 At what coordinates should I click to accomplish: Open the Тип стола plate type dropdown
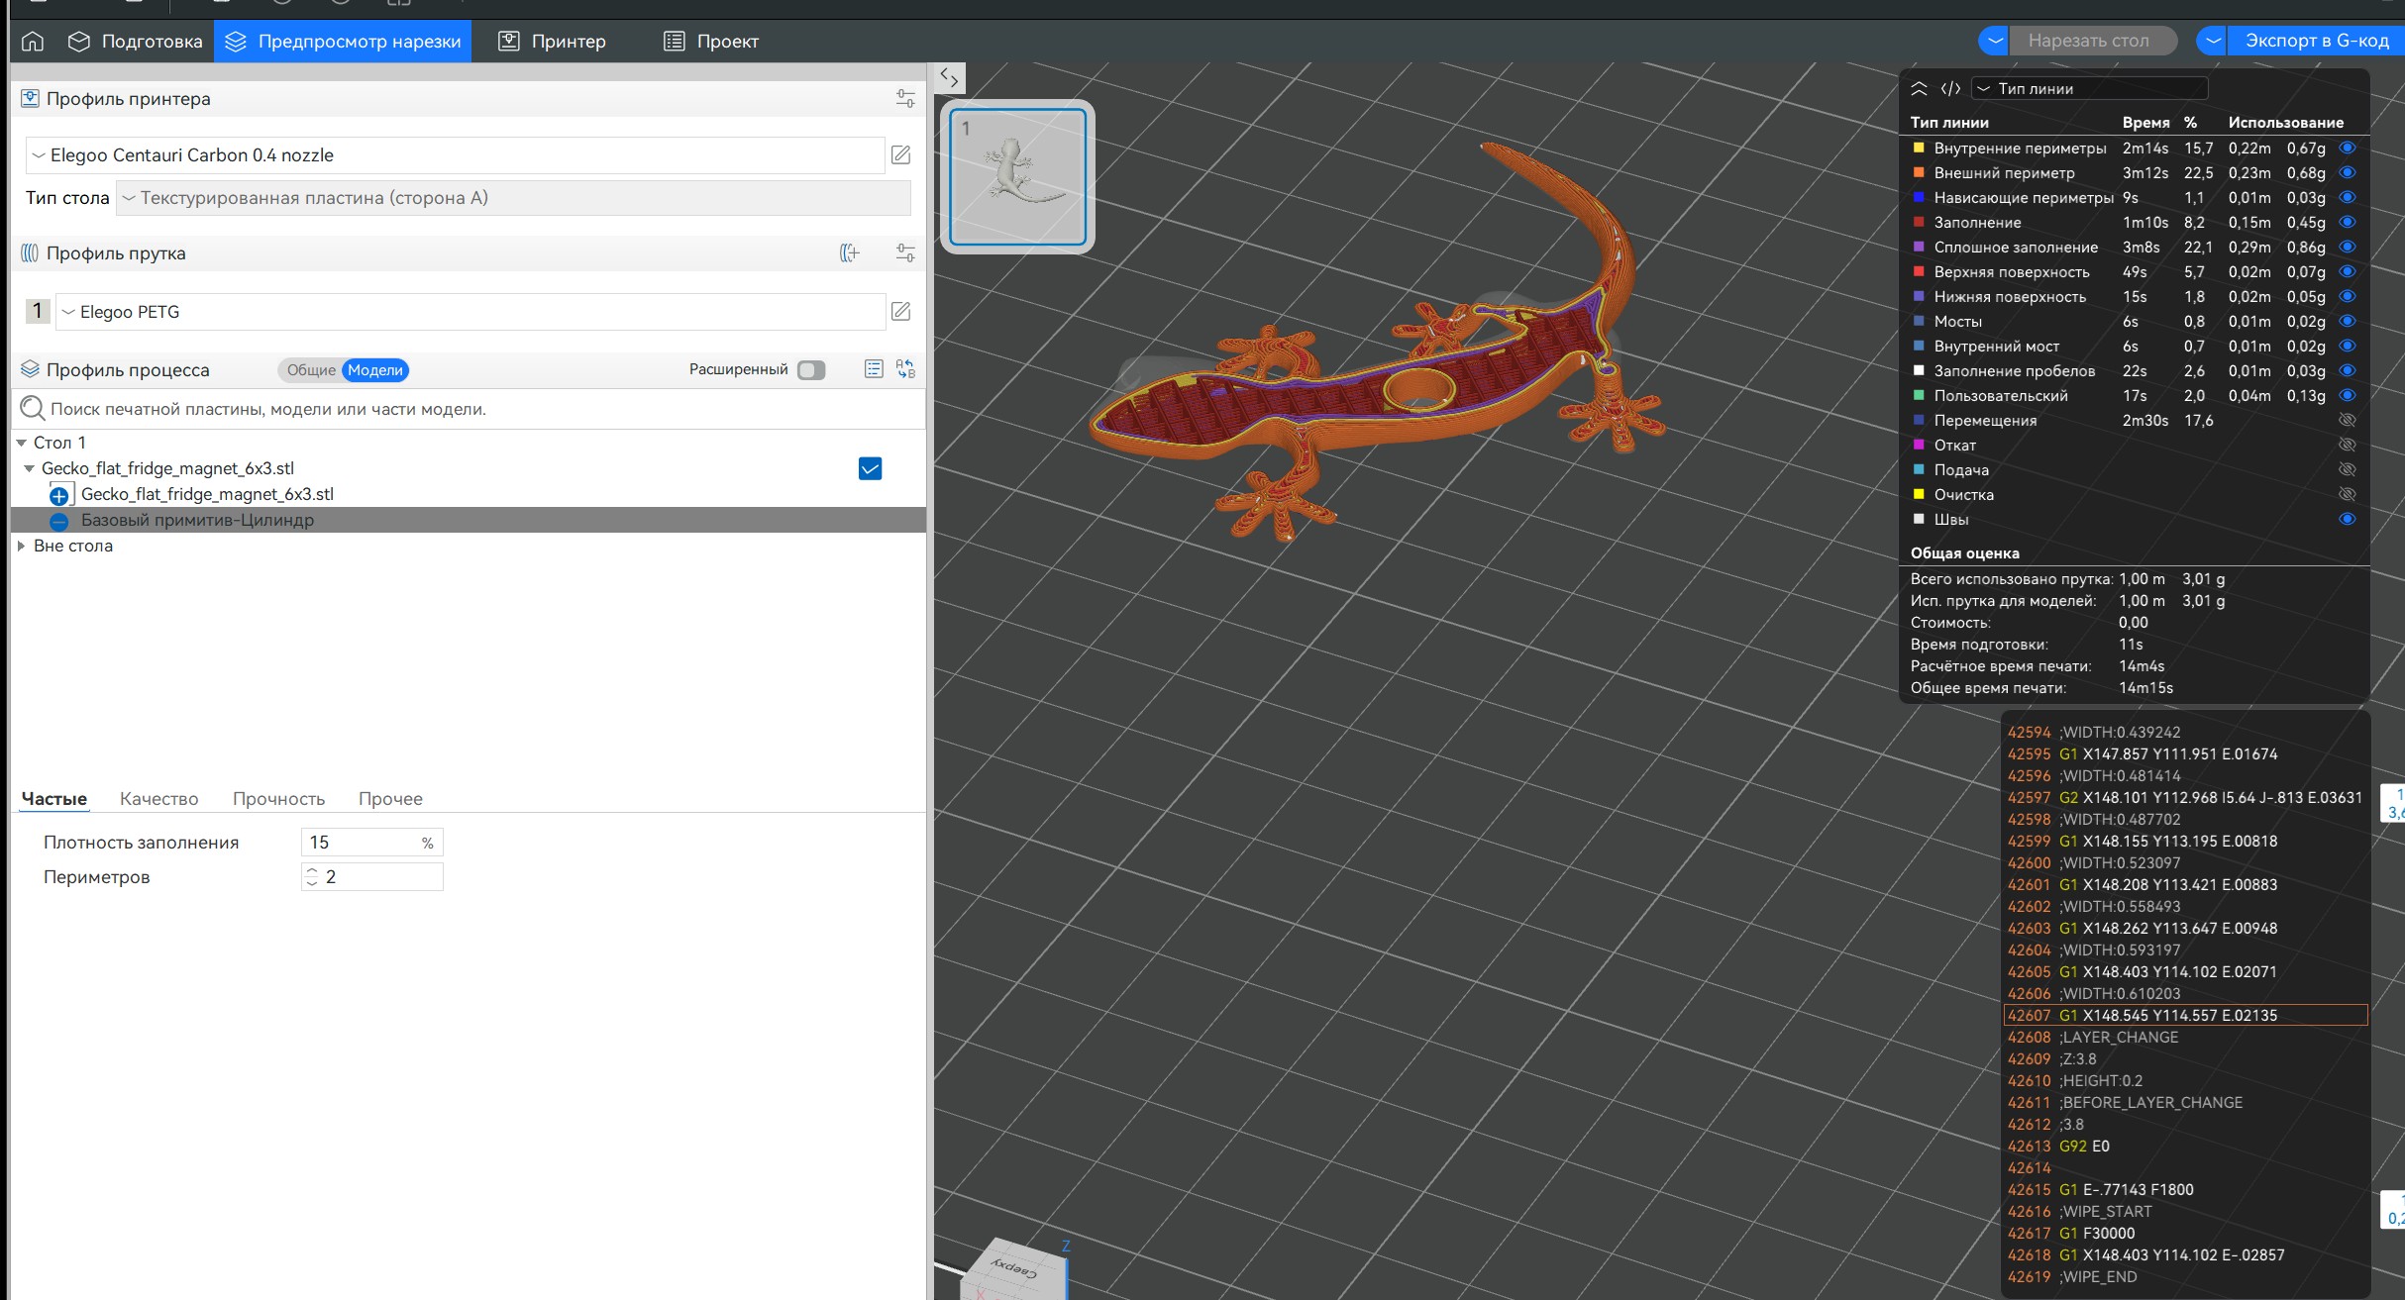tap(513, 198)
